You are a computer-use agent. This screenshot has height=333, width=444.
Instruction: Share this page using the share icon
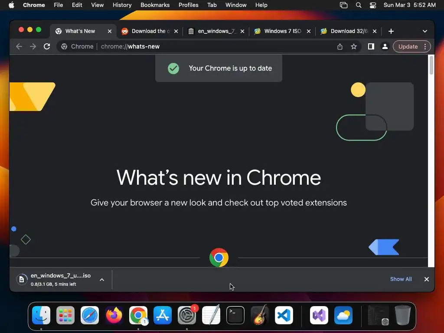click(x=340, y=46)
